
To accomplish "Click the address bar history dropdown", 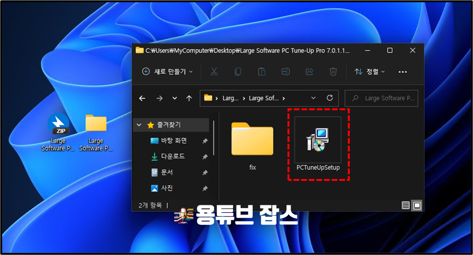I will [313, 98].
